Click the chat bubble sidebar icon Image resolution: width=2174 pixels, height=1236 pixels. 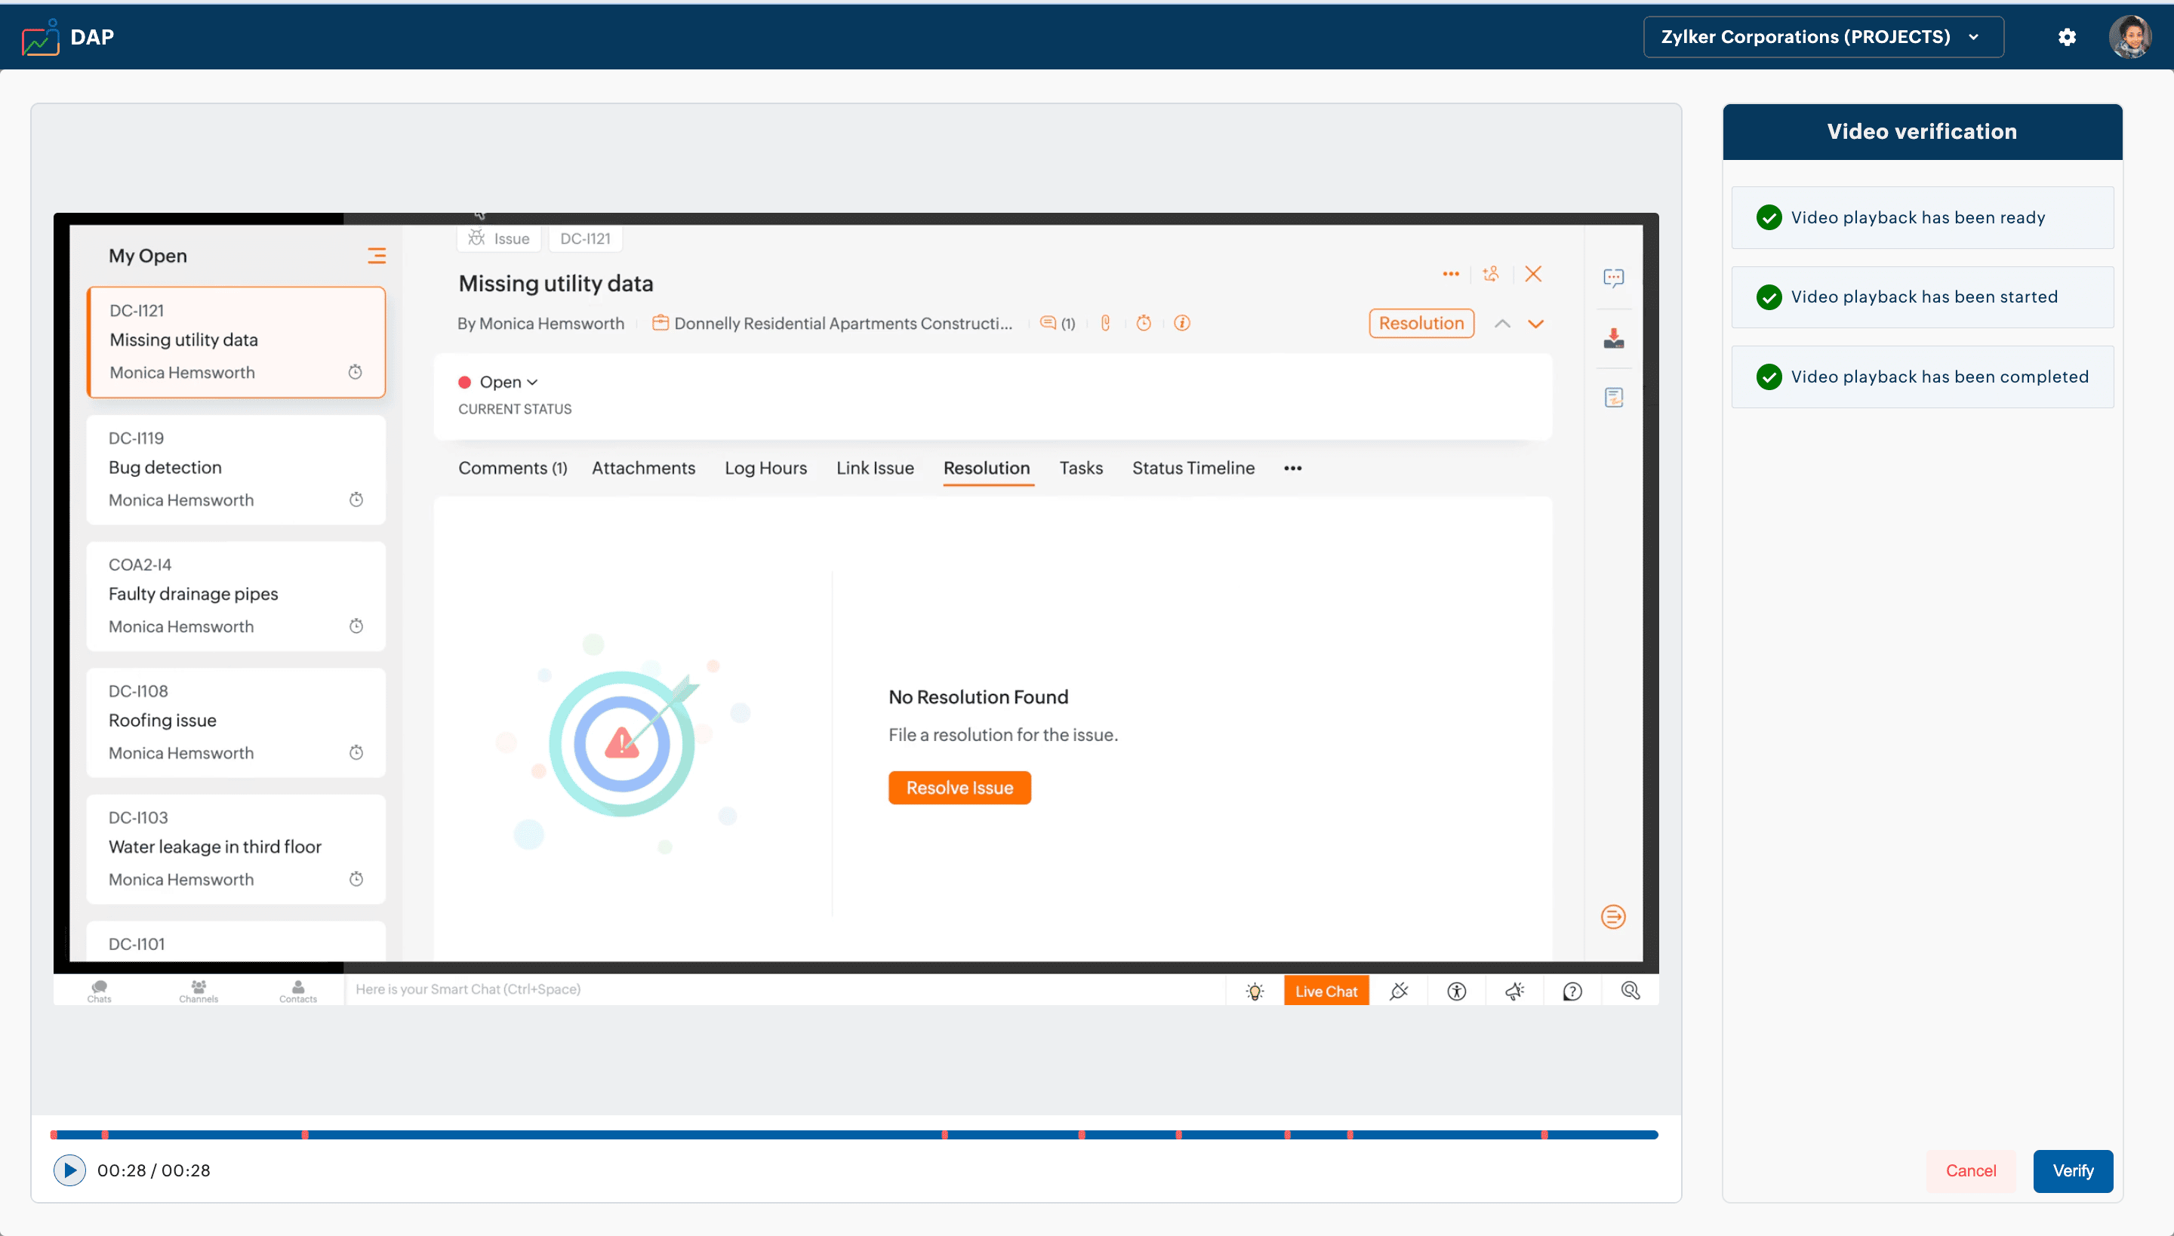coord(1614,278)
